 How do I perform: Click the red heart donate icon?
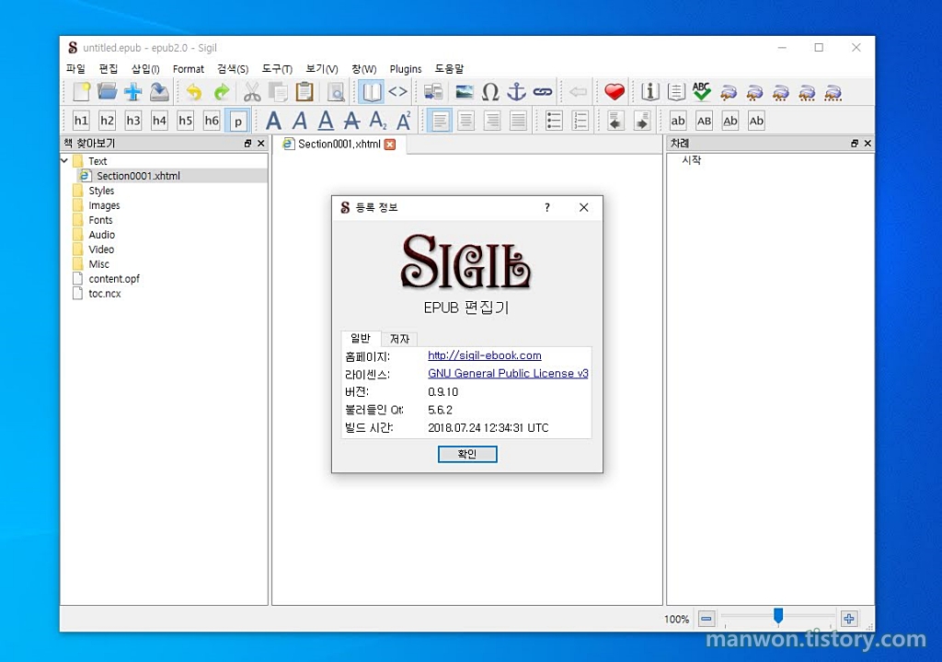614,92
